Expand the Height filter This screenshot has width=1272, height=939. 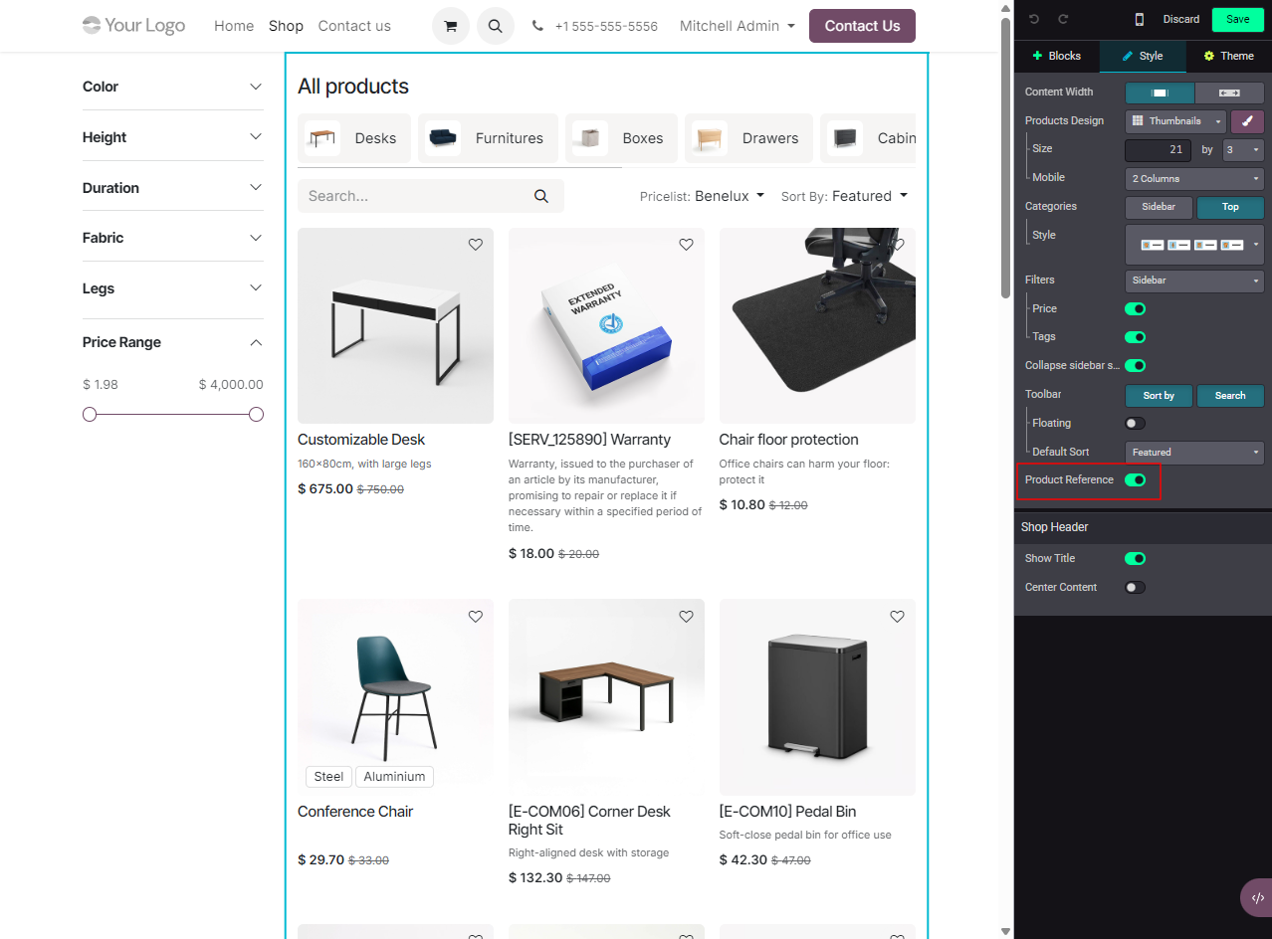point(173,137)
